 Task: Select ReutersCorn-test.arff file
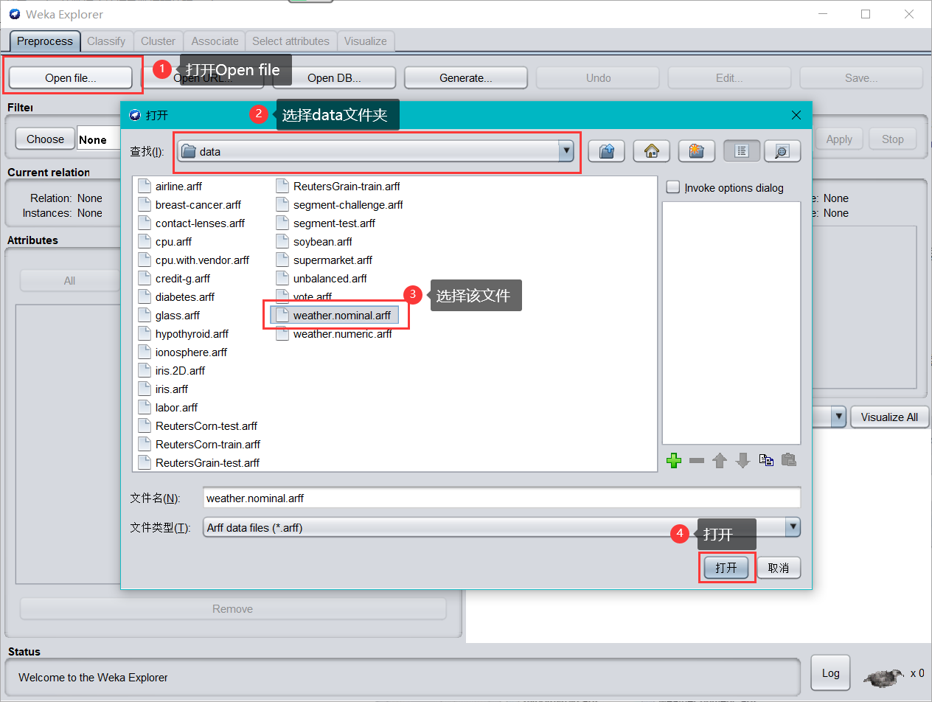(198, 426)
